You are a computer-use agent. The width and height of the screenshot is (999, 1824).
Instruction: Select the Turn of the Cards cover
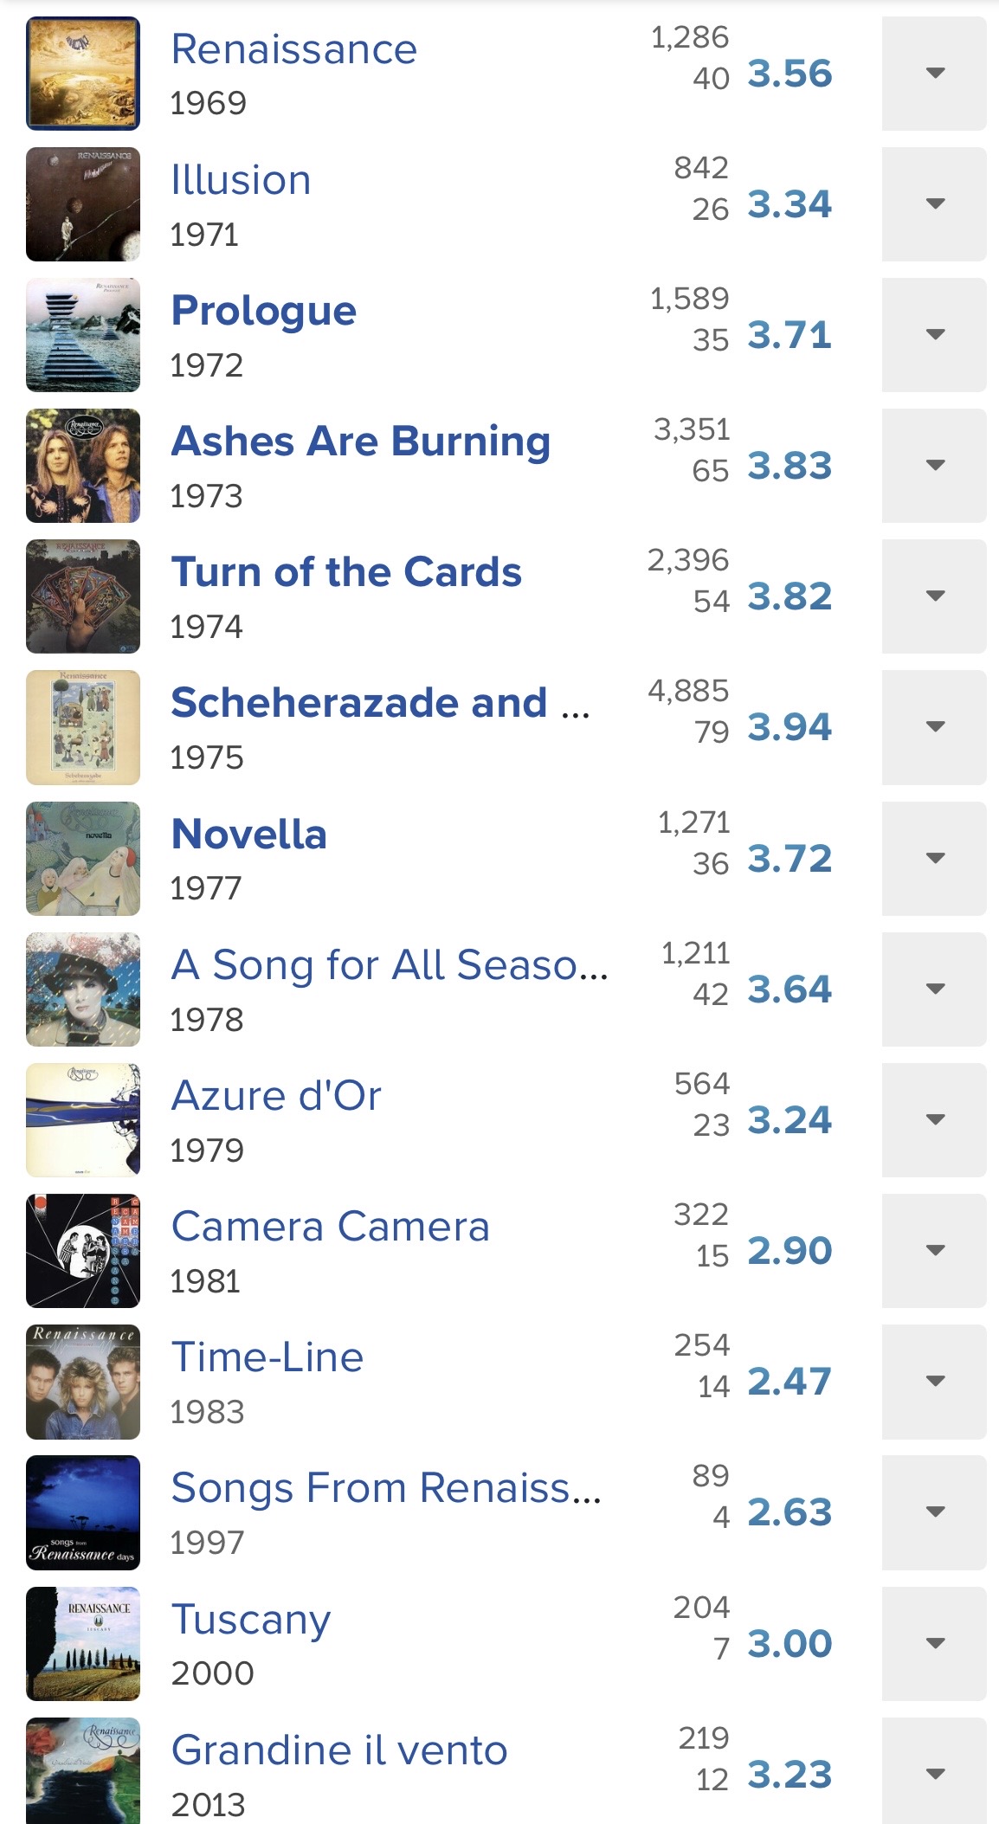[83, 596]
